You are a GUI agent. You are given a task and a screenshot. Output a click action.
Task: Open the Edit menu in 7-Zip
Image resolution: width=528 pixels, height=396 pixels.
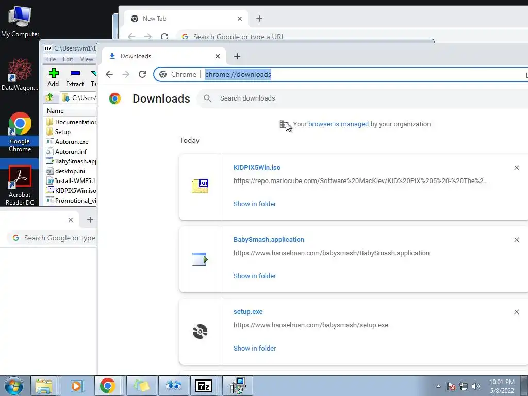[x=68, y=59]
